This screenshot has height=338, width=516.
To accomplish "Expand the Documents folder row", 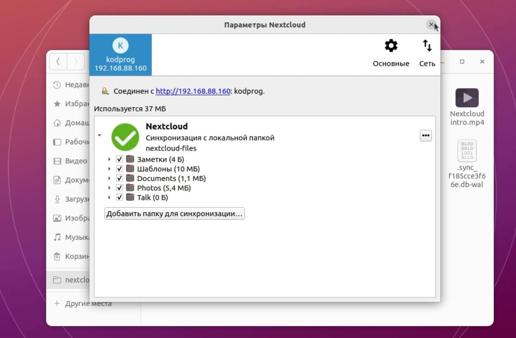I will (x=109, y=179).
